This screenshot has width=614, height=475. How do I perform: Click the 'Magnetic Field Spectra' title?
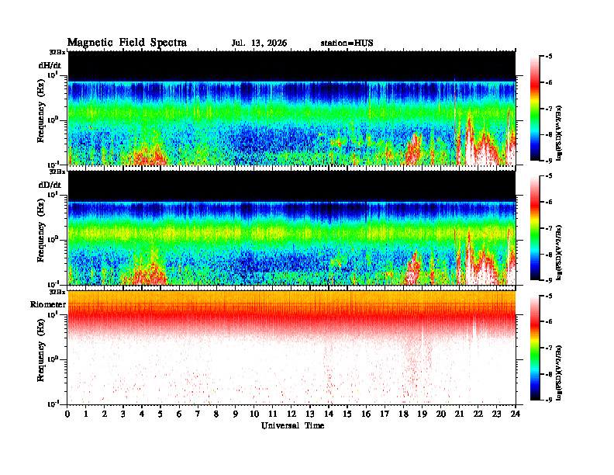click(127, 43)
